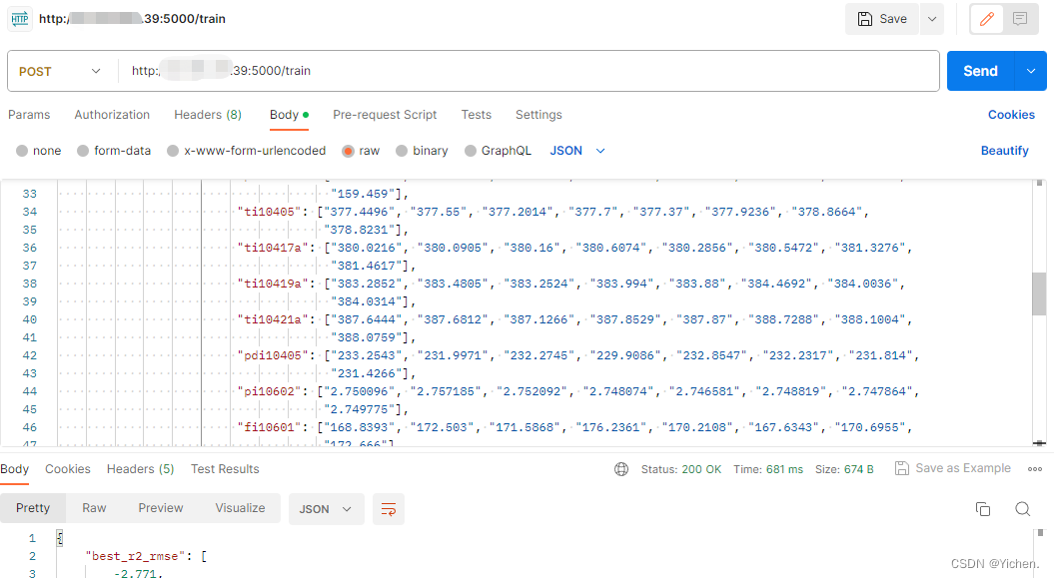This screenshot has height=578, width=1054.
Task: Switch response view to Raw
Action: 94,508
